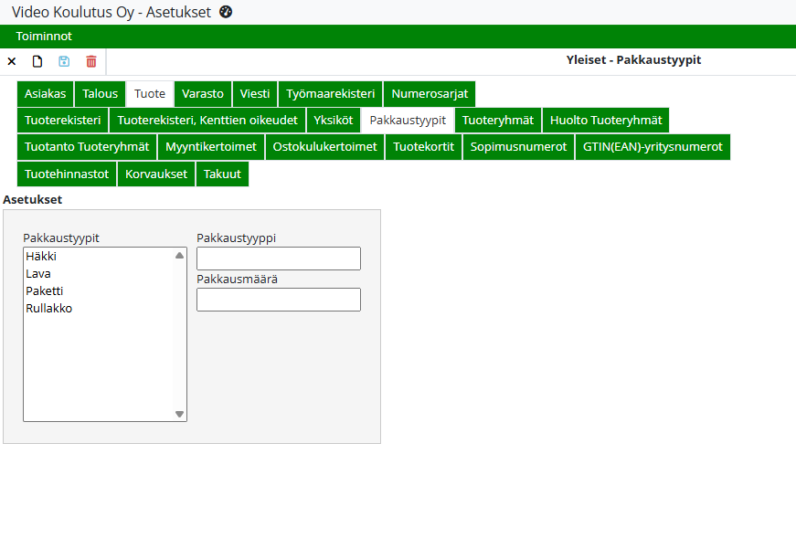
Task: Create new record with blank page icon
Action: 37,61
